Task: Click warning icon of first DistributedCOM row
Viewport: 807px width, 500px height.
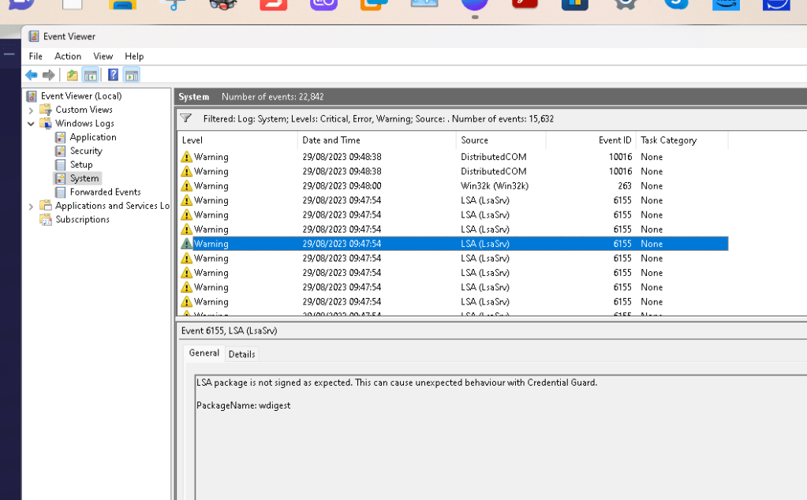Action: pyautogui.click(x=186, y=157)
